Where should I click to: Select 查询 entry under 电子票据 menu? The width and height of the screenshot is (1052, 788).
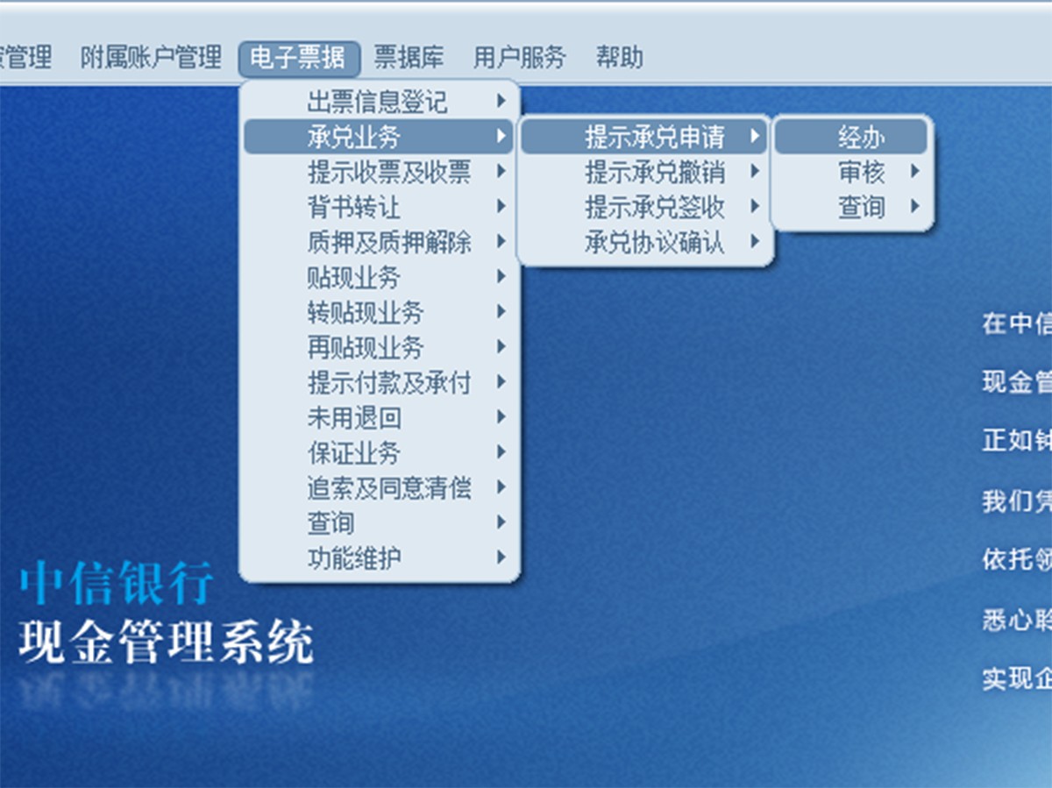379,522
